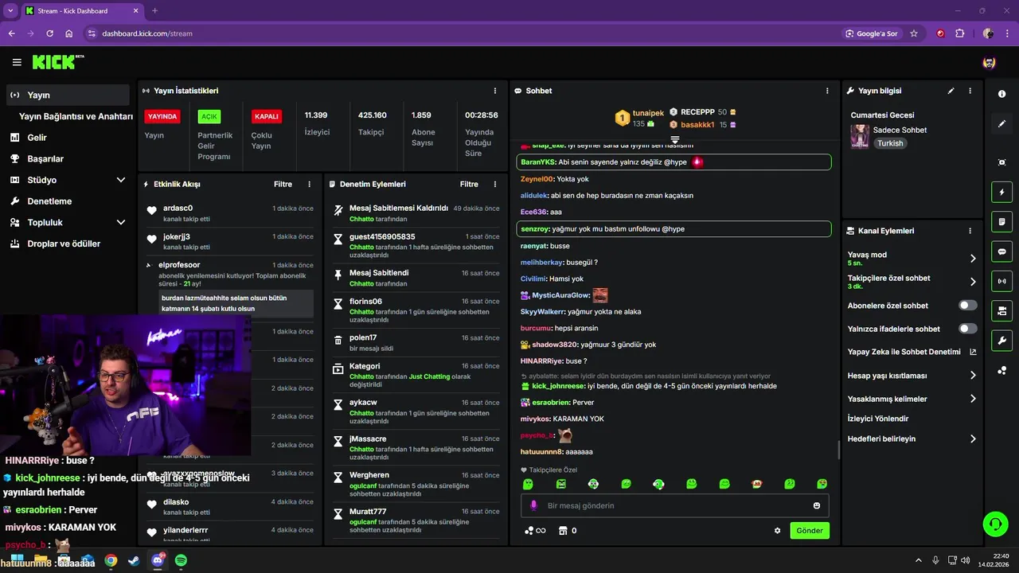Open the green headset support button
Viewport: 1019px width, 573px height.
tap(995, 524)
